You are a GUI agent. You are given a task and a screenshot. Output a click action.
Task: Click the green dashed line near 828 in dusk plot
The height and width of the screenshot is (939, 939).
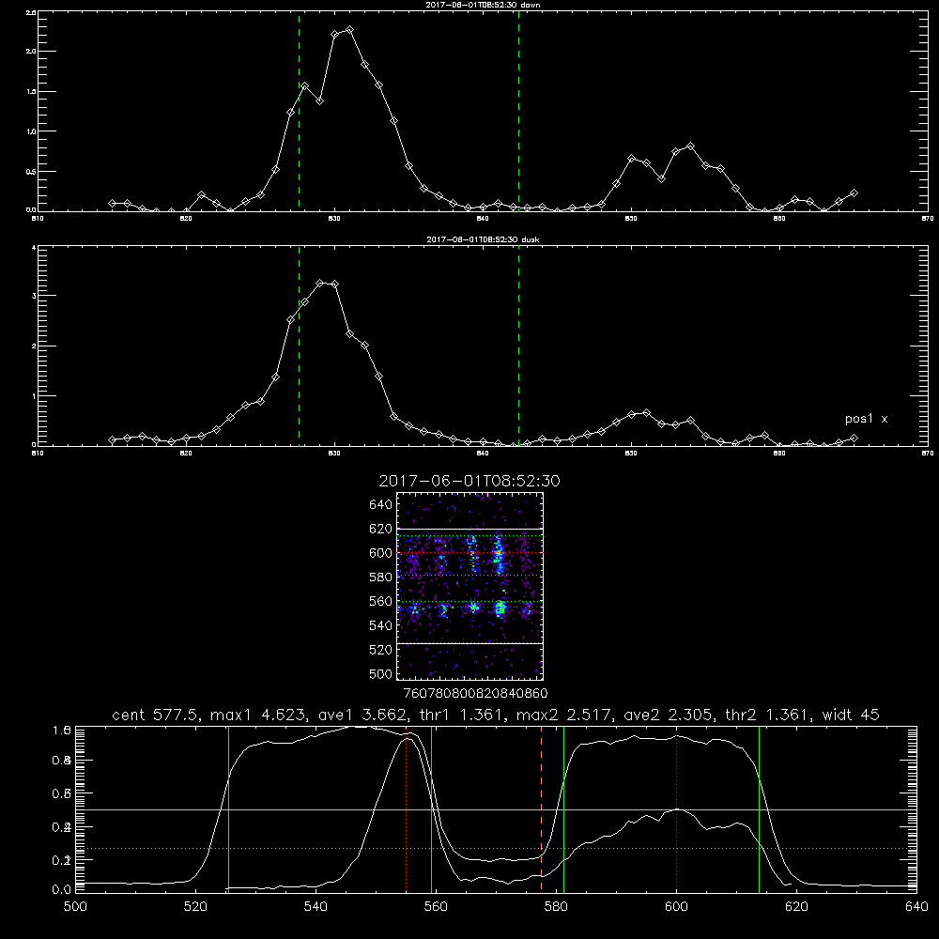click(x=299, y=346)
